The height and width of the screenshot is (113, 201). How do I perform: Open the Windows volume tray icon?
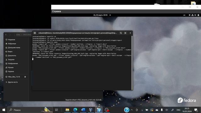[x=167, y=110]
